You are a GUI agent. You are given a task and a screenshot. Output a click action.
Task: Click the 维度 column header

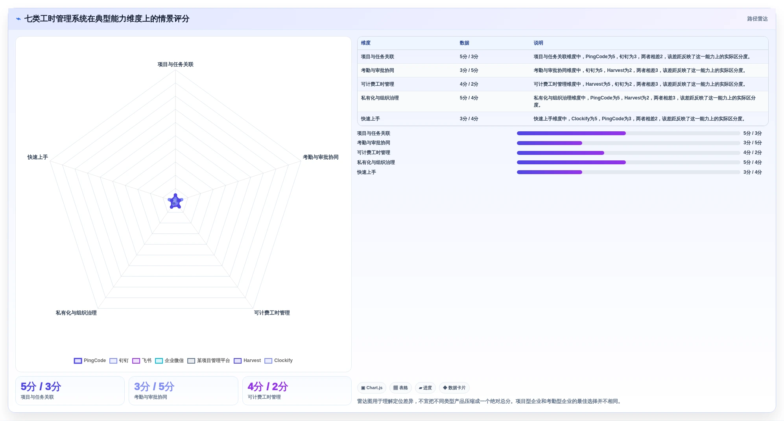tap(366, 43)
